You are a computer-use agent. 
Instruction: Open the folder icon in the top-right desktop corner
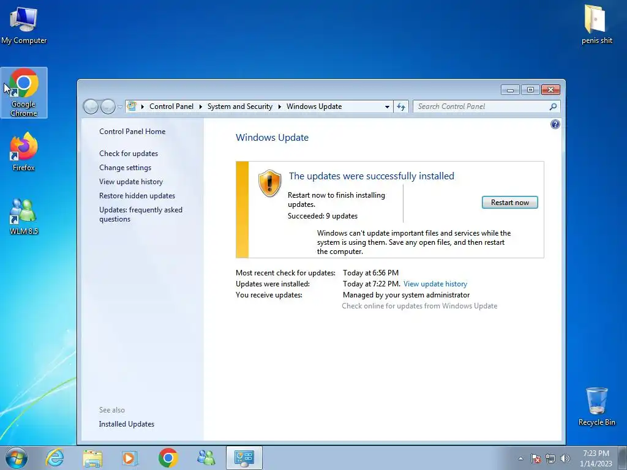pyautogui.click(x=596, y=24)
